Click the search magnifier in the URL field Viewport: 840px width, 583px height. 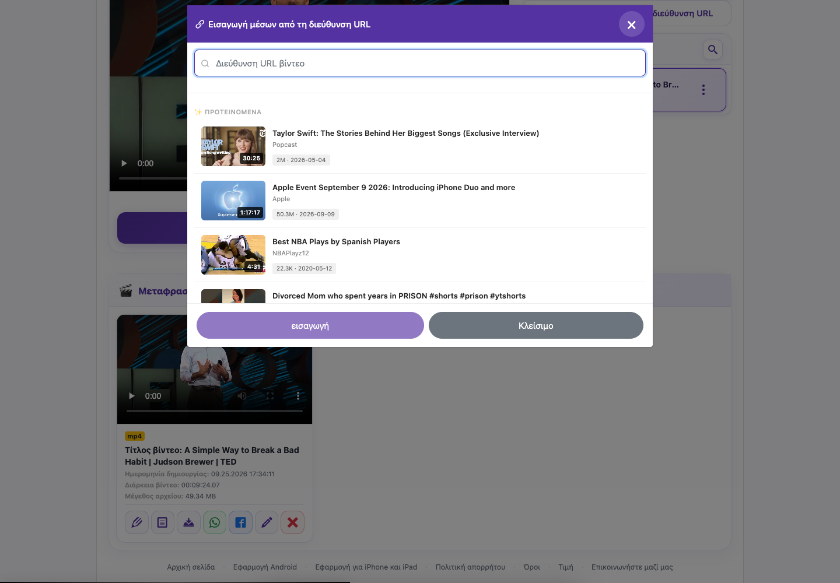pyautogui.click(x=205, y=64)
